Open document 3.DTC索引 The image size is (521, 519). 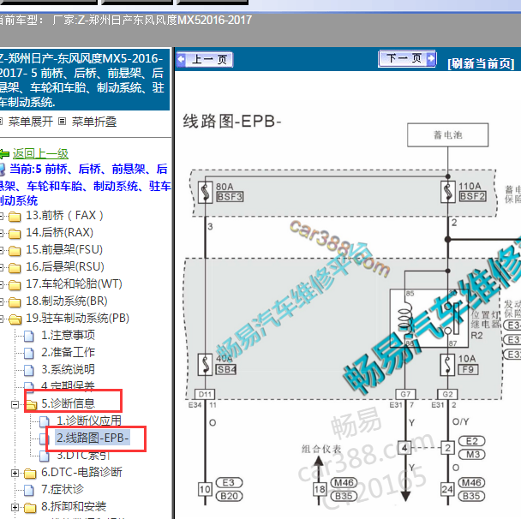pos(83,456)
